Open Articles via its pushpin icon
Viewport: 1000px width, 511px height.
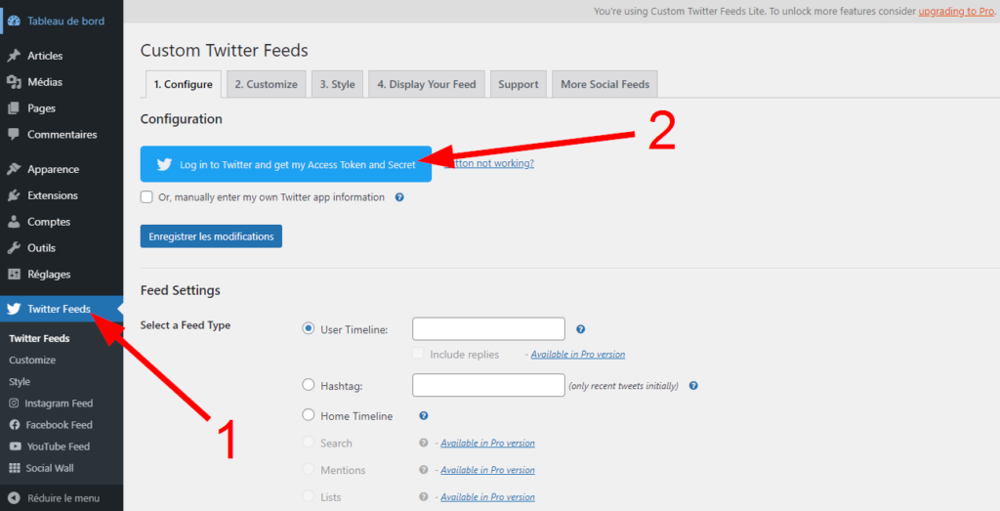click(x=14, y=56)
